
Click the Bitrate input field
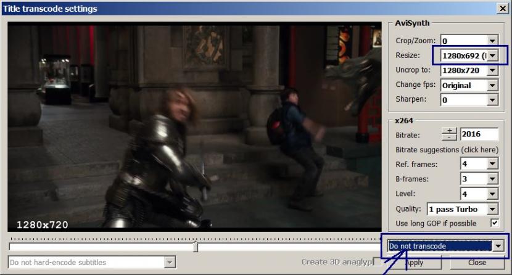[x=479, y=134]
